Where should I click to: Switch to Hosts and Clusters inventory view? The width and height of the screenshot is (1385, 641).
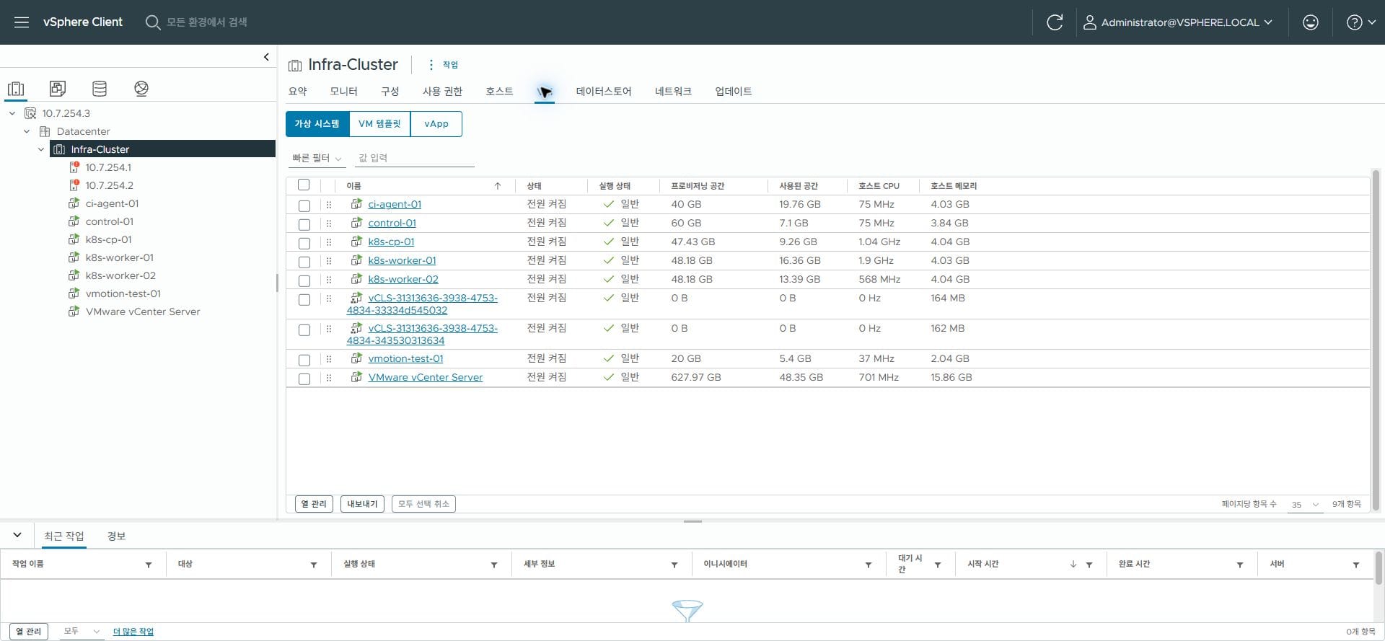(16, 89)
